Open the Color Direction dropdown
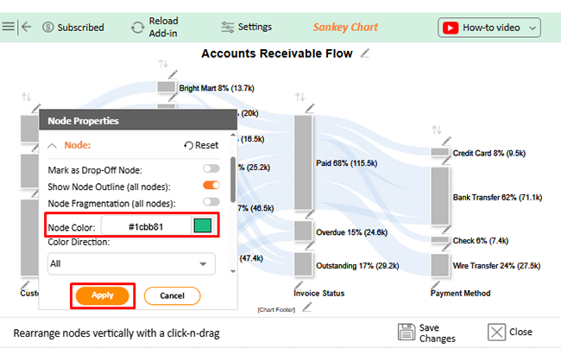This screenshot has width=561, height=361. tap(130, 263)
